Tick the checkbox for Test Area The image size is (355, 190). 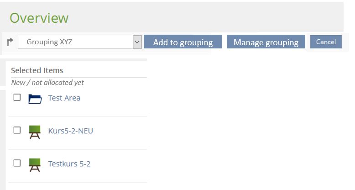[17, 97]
